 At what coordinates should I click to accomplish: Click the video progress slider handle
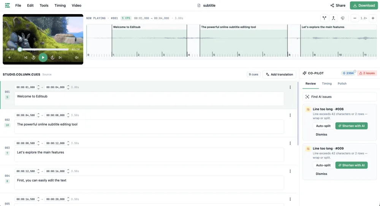click(x=20, y=50)
